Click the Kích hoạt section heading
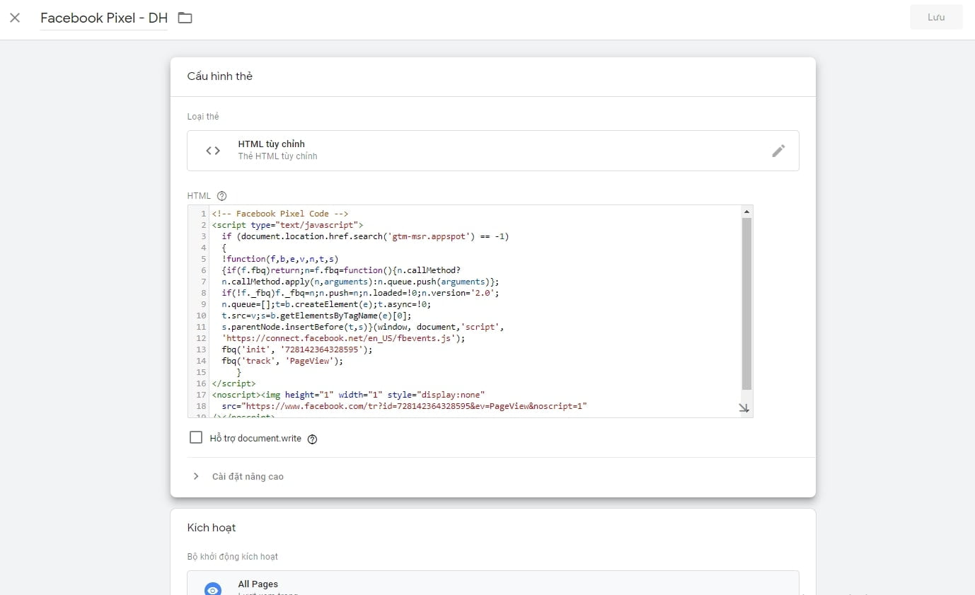 (212, 528)
